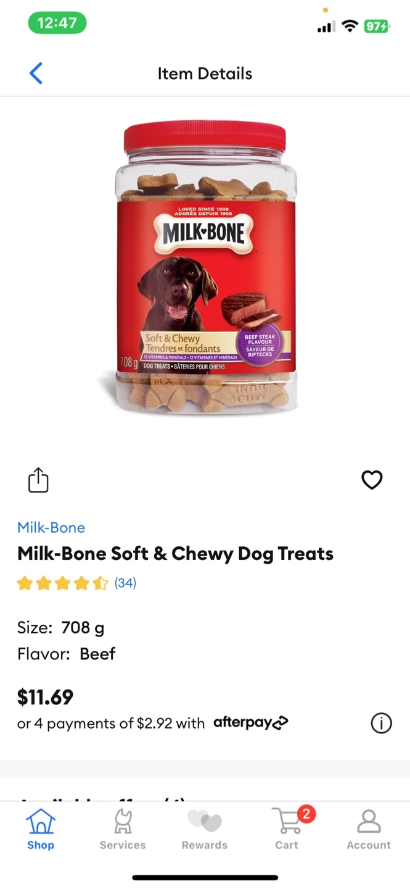
Task: Open the (34) reviews count link
Action: point(125,583)
